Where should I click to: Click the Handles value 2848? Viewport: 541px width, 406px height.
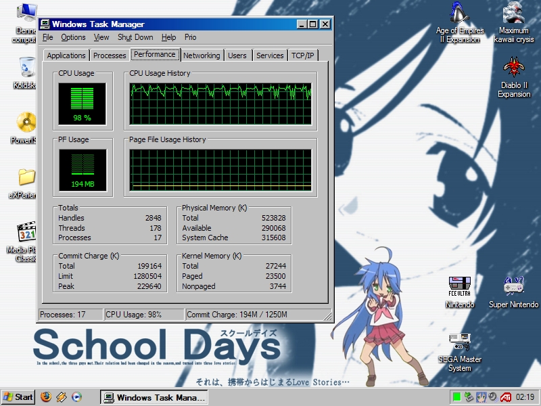pos(154,218)
